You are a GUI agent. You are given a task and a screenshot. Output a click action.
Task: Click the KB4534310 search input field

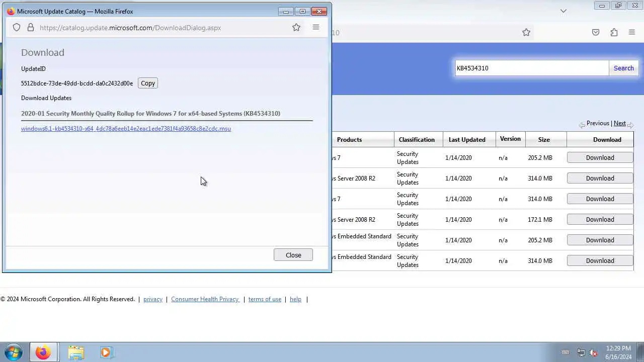532,68
